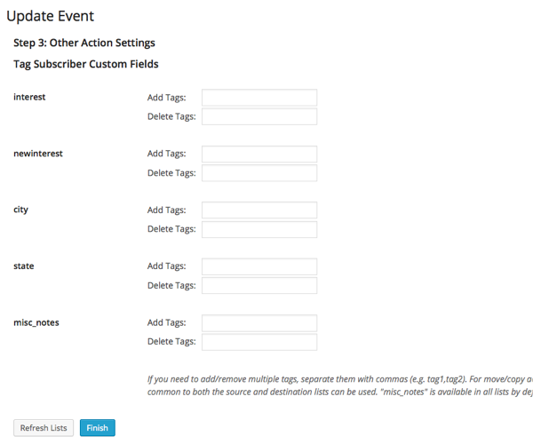The image size is (533, 444).
Task: Click the newinterest field label
Action: tap(38, 154)
